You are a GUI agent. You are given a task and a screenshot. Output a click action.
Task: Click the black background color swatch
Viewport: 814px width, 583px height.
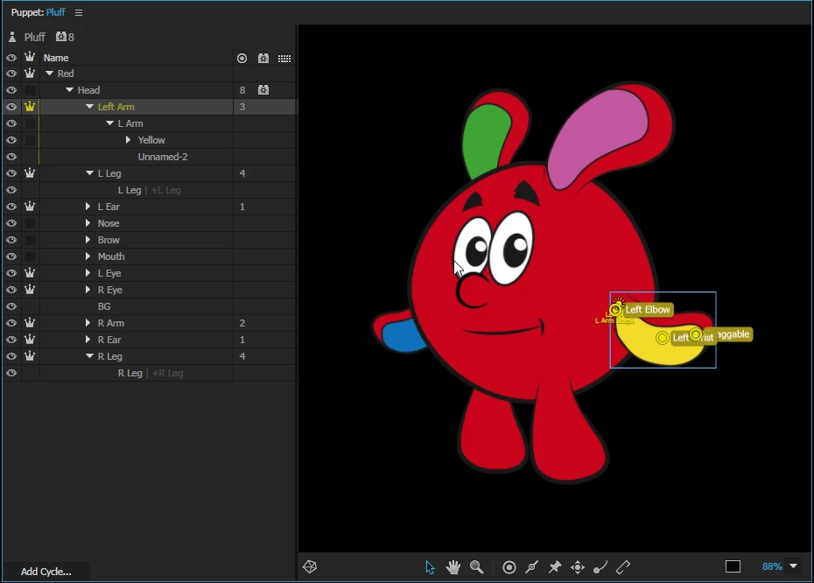tap(733, 566)
